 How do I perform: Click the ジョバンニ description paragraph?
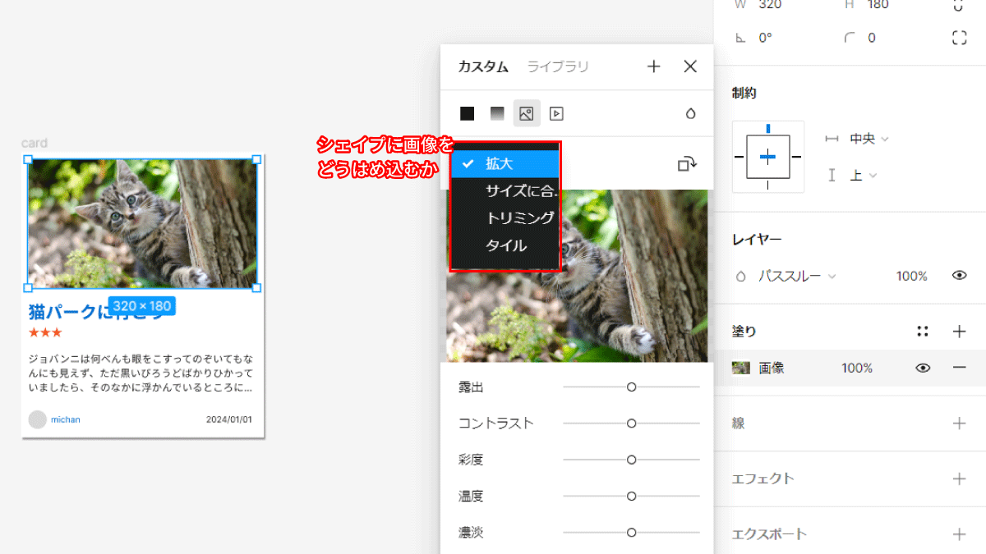tap(141, 373)
